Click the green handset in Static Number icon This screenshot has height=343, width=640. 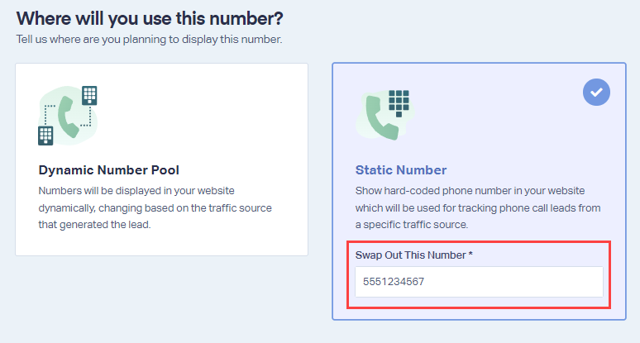pos(381,118)
